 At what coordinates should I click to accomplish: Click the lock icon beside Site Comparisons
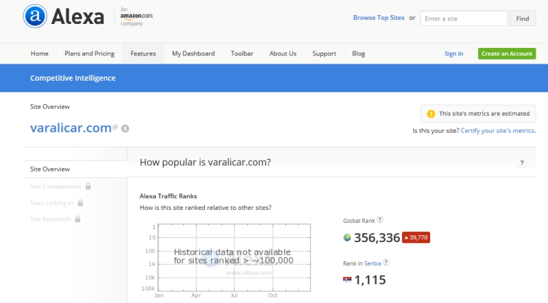pyautogui.click(x=88, y=186)
